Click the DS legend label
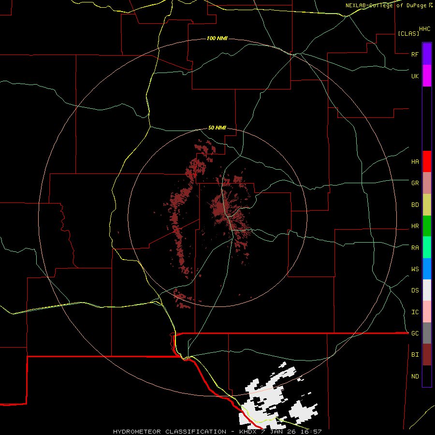The height and width of the screenshot is (435, 435). pyautogui.click(x=415, y=290)
